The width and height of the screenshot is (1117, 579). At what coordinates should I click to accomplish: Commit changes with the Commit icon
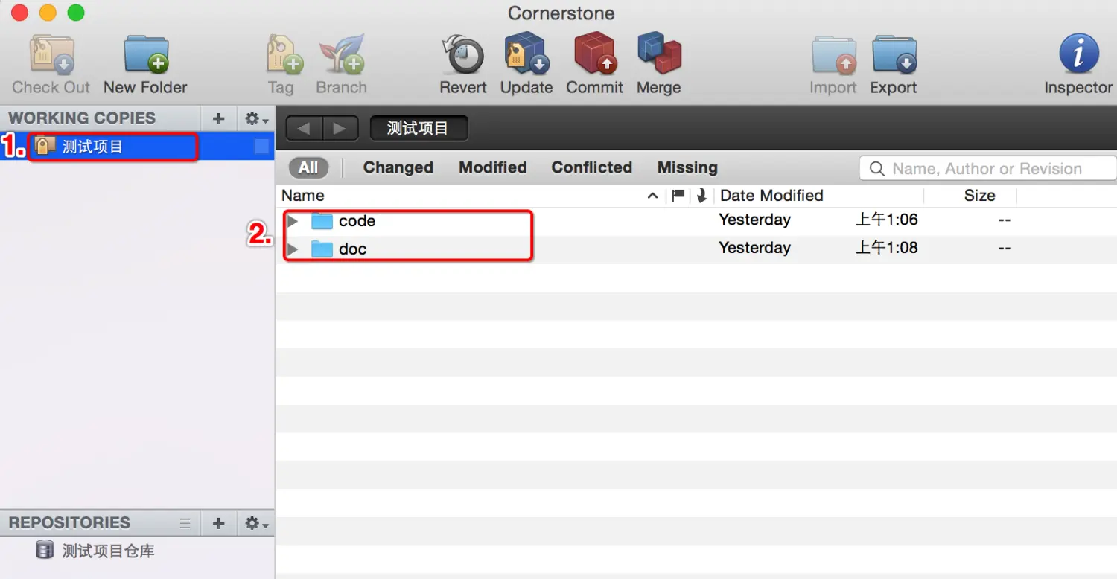click(x=594, y=54)
